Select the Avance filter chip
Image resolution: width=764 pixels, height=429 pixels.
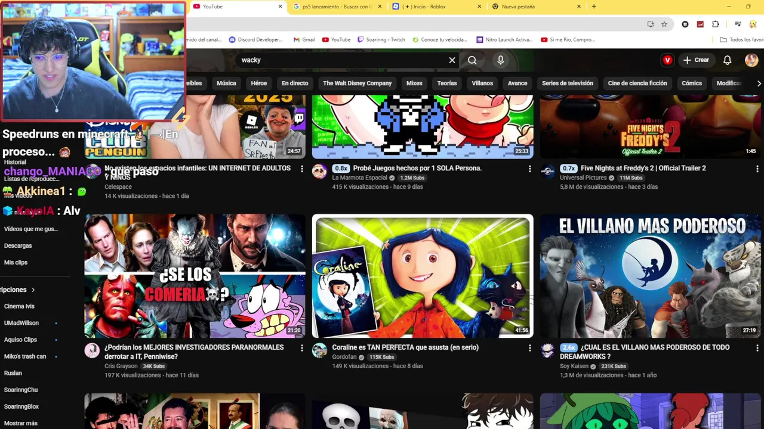tap(517, 83)
